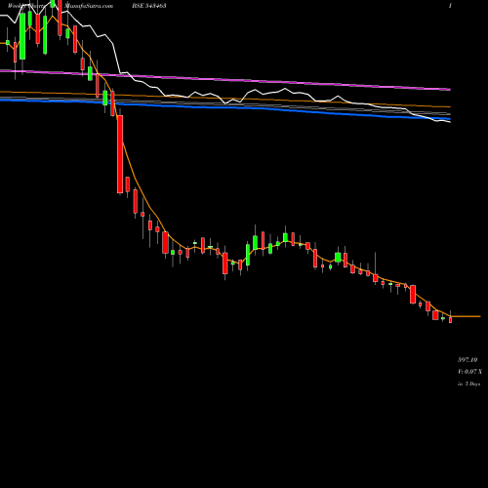The image size is (488, 488).
Task: Click the volume text 'V: 0.07 M'
Action: [469, 372]
